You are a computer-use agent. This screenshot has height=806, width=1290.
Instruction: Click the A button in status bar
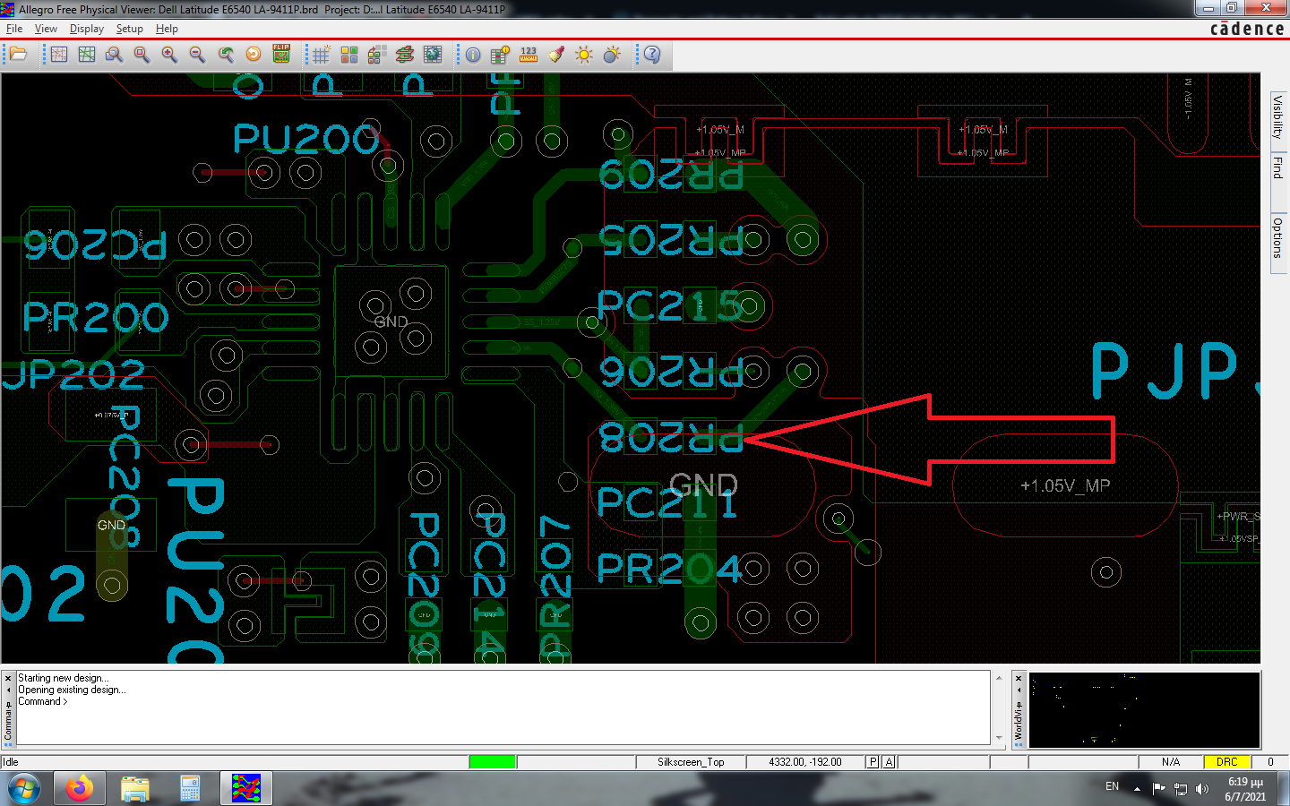[x=889, y=762]
